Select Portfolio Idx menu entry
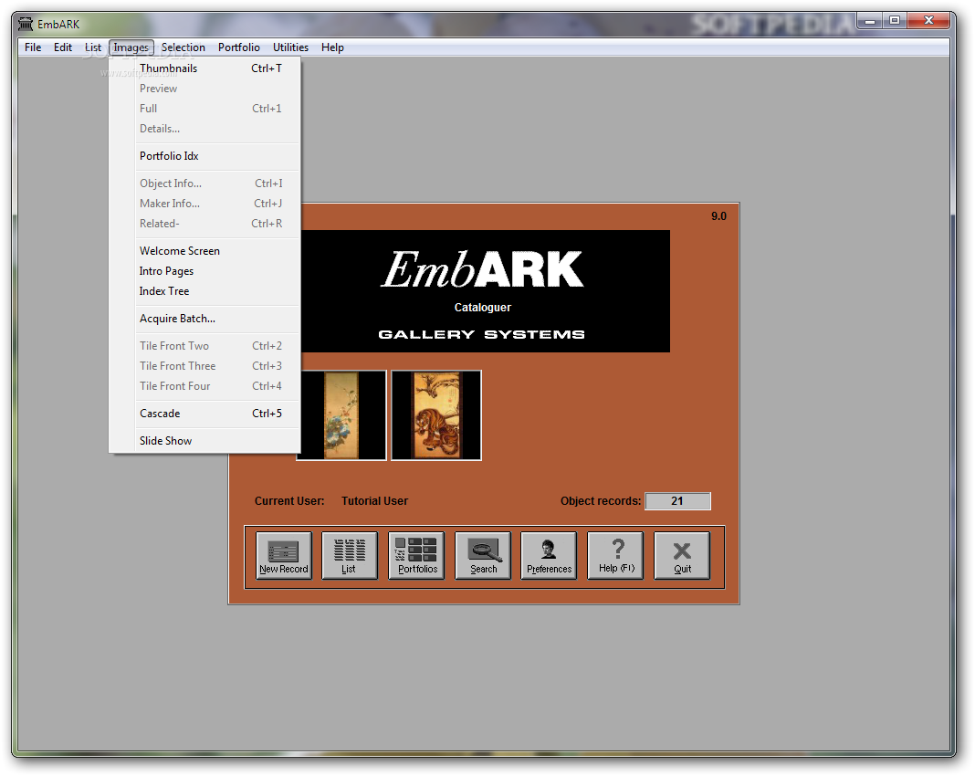The height and width of the screenshot is (776, 975). (x=205, y=156)
